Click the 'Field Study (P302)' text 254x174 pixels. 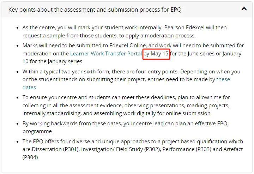(x=138, y=149)
